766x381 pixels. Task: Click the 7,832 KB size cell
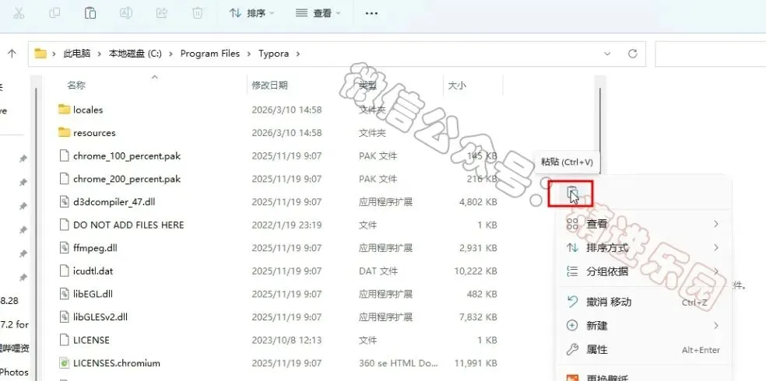pyautogui.click(x=478, y=317)
